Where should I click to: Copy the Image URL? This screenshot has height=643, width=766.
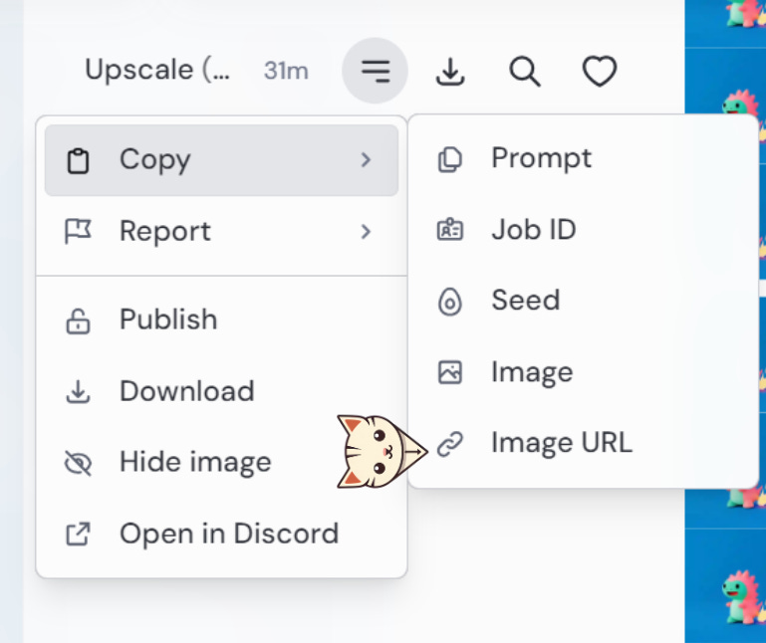click(x=584, y=443)
